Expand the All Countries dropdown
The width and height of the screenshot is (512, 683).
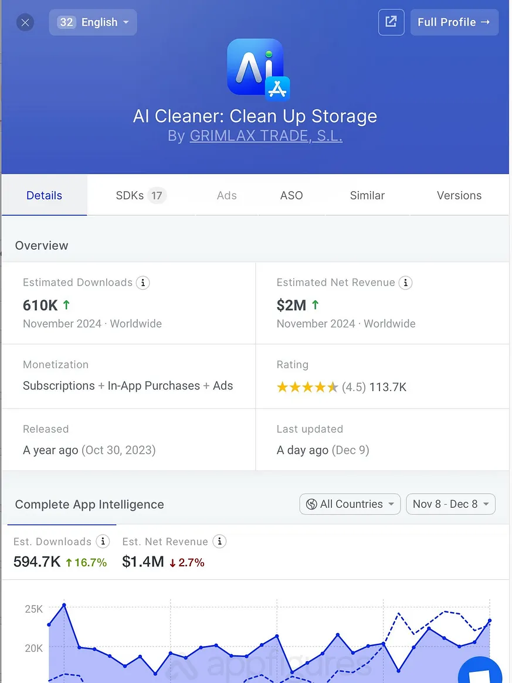tap(350, 504)
